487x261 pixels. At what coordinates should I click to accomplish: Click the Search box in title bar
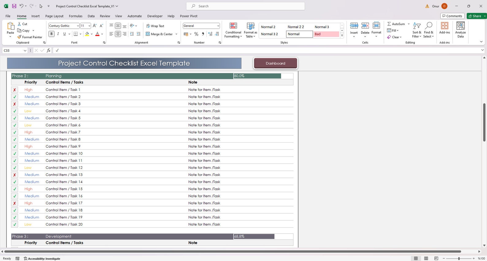[x=245, y=6]
